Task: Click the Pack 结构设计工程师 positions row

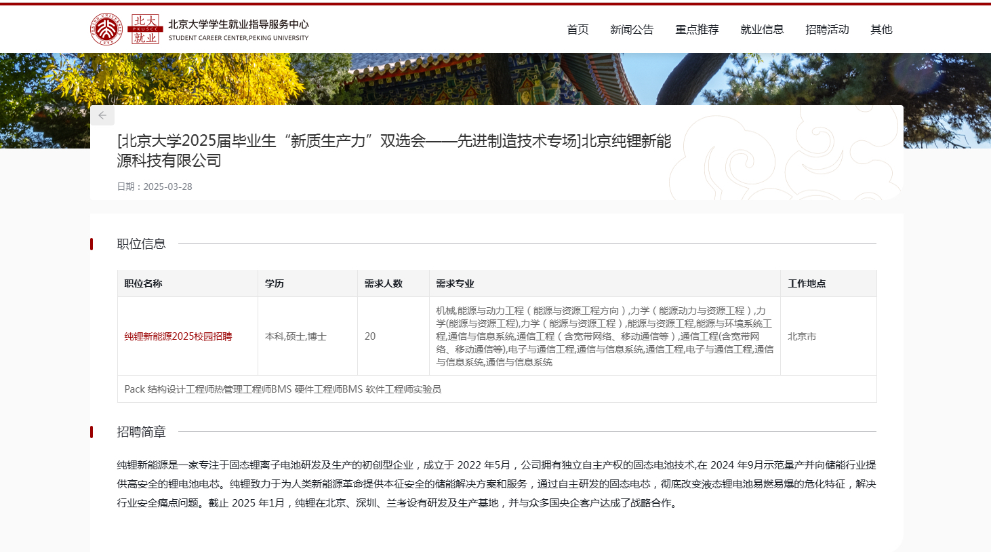Action: (497, 389)
